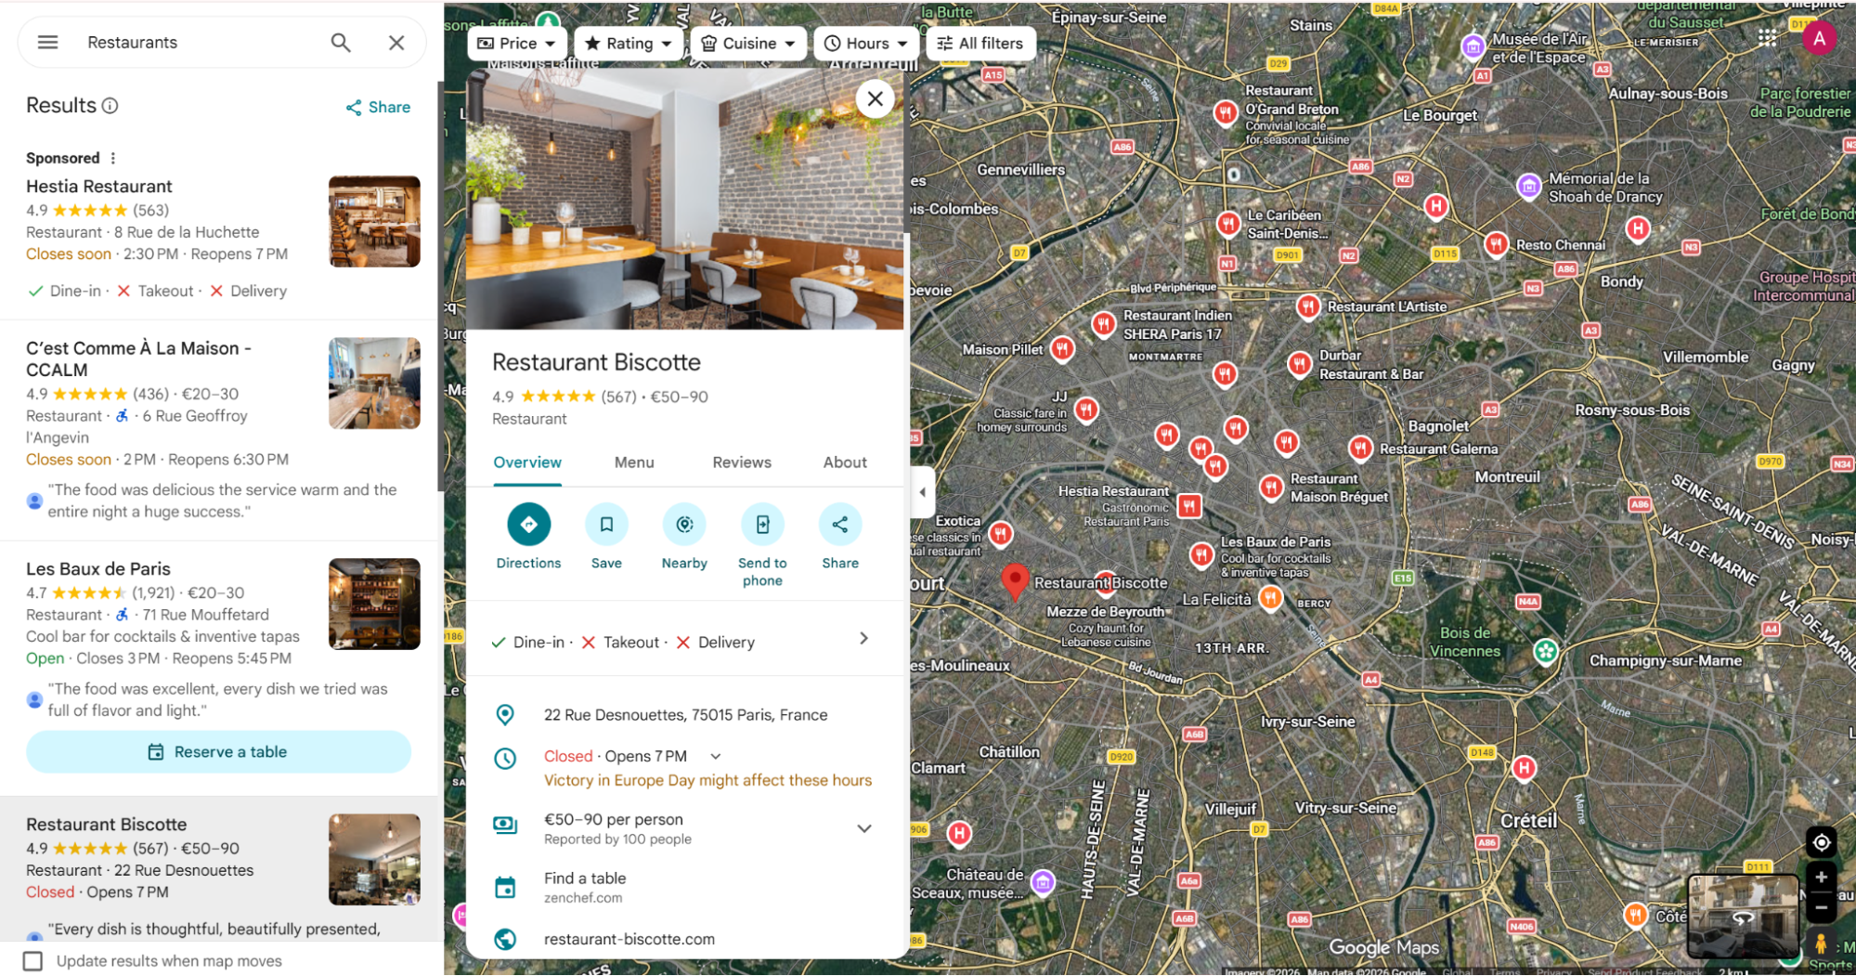Expand opening hours dropdown arrow
Viewport: 1856px width, 976px height.
click(715, 757)
